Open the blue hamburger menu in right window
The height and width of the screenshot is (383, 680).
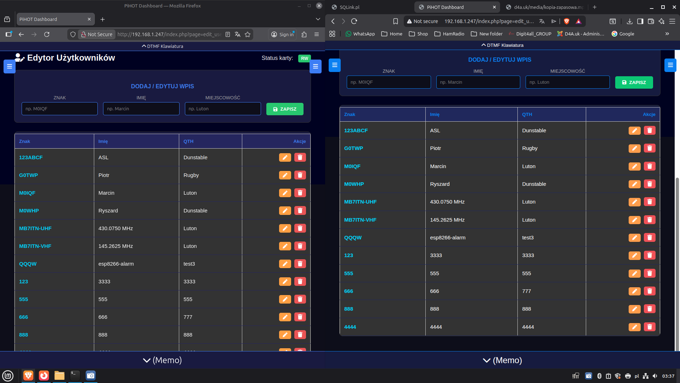pyautogui.click(x=334, y=65)
